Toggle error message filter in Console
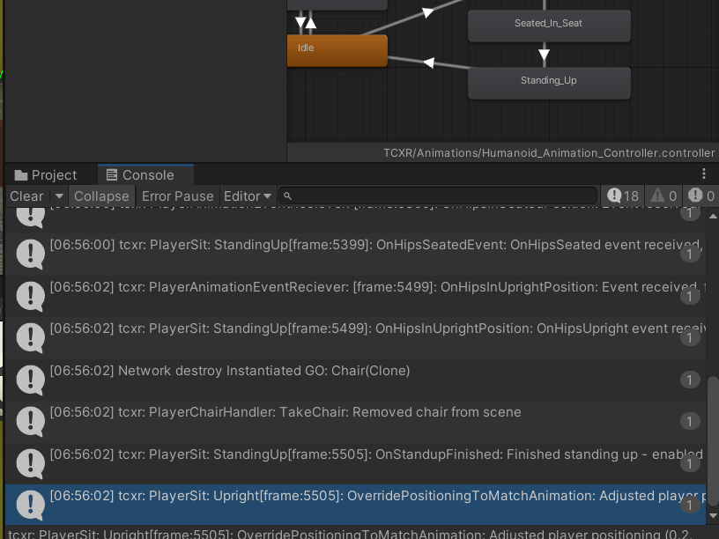 pyautogui.click(x=700, y=196)
